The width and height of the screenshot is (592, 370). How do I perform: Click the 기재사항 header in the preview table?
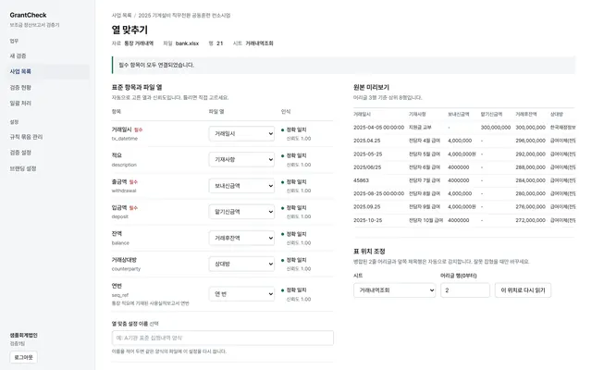point(417,114)
